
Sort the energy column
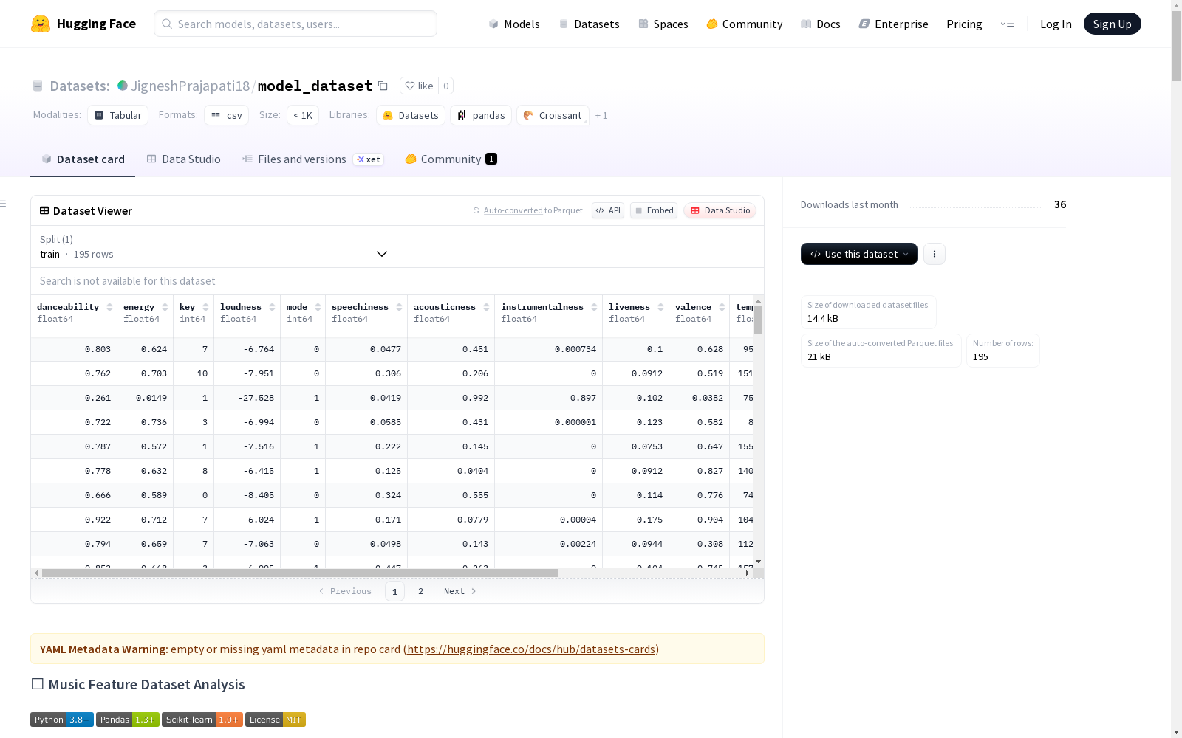click(165, 307)
